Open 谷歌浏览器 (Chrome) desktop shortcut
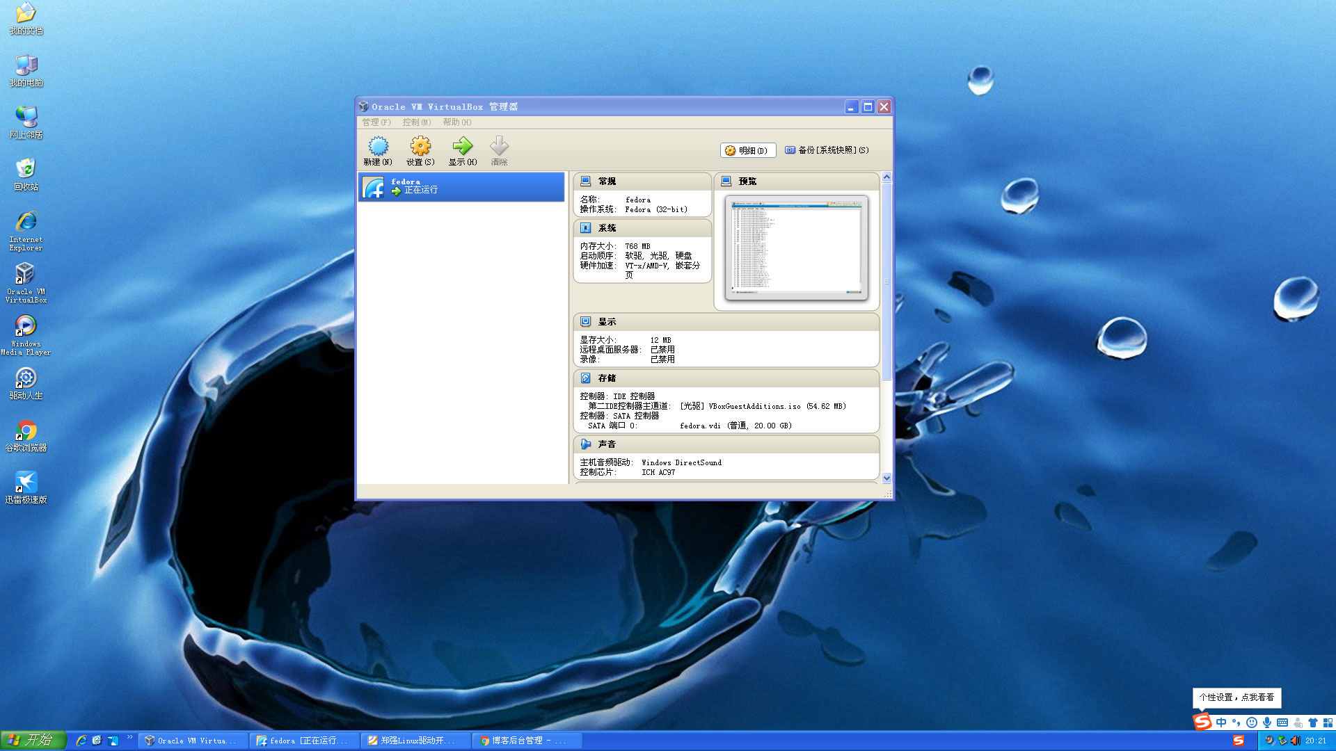The image size is (1336, 751). point(26,436)
